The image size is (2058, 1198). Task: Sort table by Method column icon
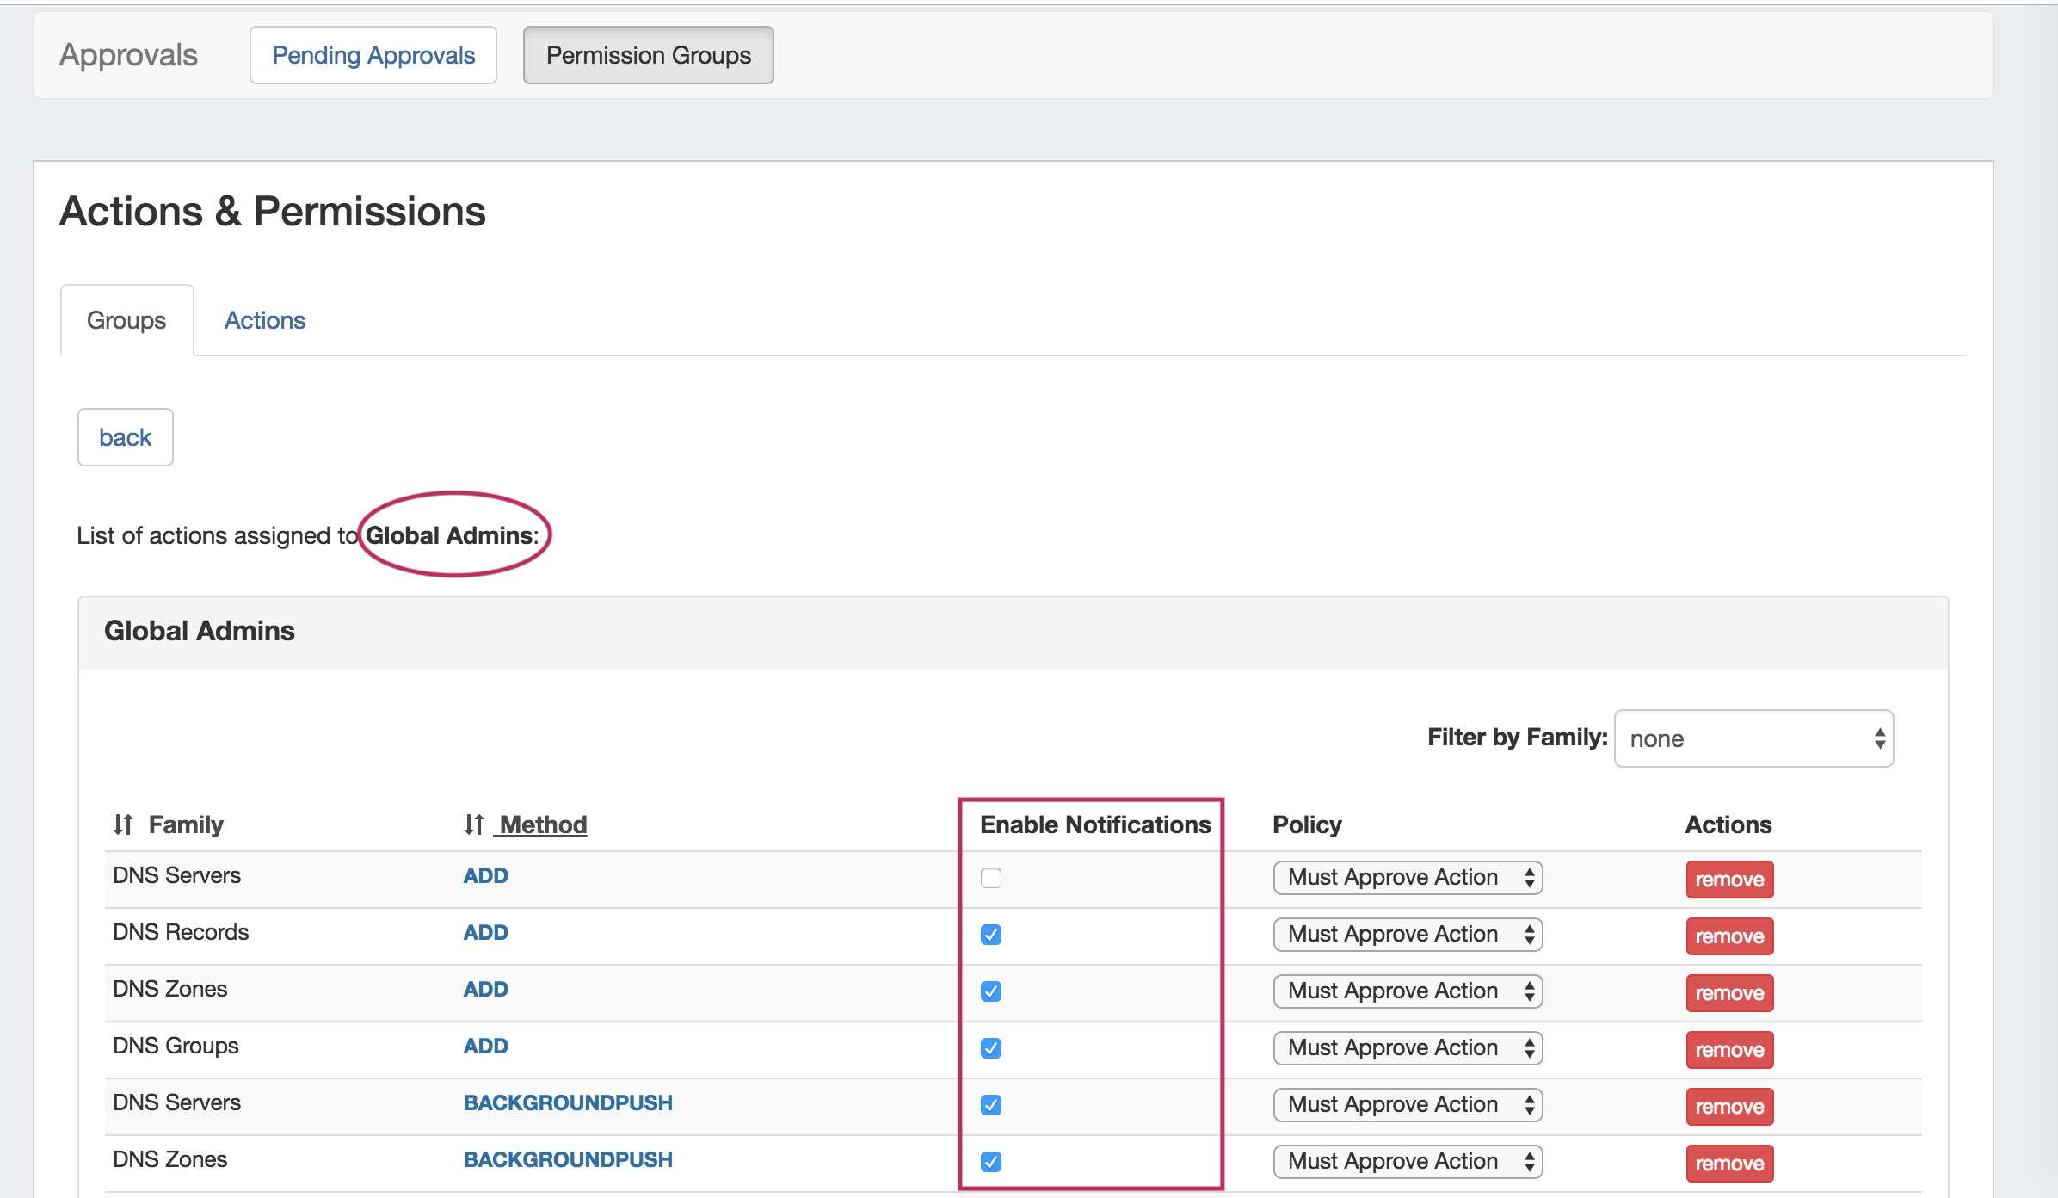[x=473, y=824]
